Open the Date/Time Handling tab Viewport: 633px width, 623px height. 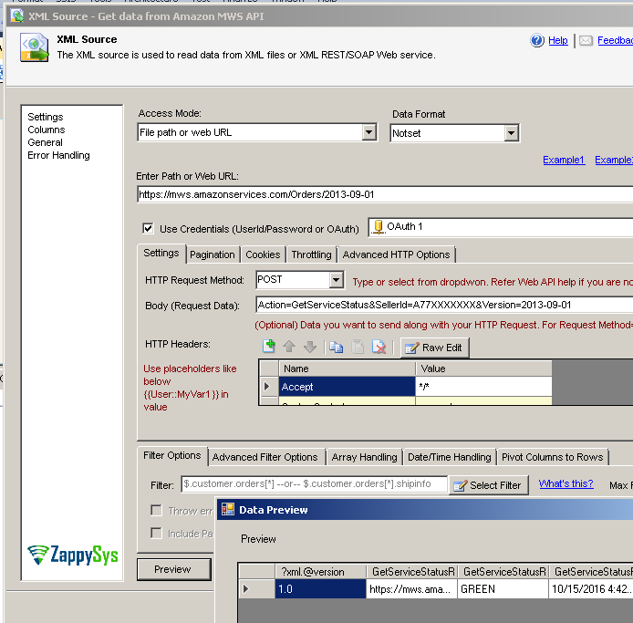tap(450, 457)
